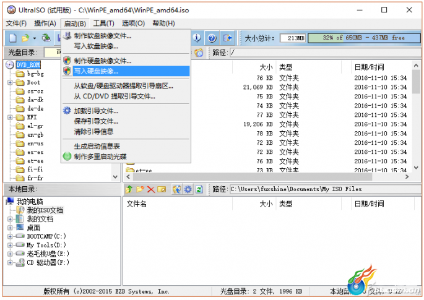
Task: Select the globe icon in the local toolbar
Action: pyautogui.click(x=177, y=189)
